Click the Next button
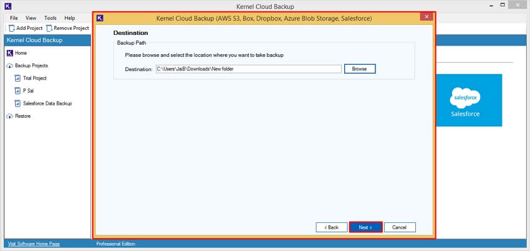Image resolution: width=530 pixels, height=251 pixels. [x=366, y=227]
